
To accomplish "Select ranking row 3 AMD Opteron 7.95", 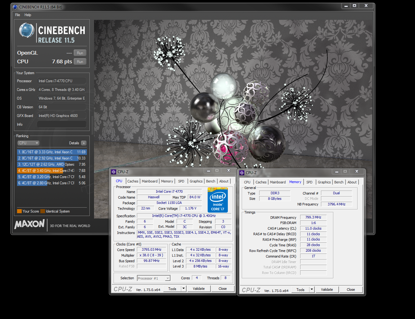I will [52, 164].
